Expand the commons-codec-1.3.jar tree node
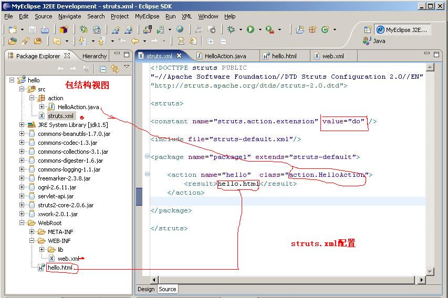 (x=22, y=143)
